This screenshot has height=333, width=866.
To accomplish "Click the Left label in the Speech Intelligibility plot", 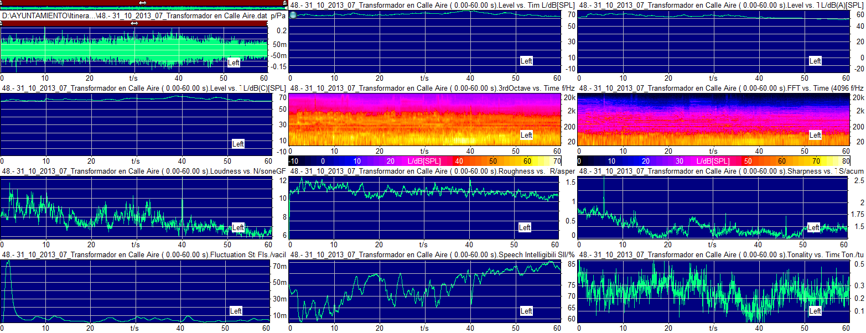I will coord(526,311).
